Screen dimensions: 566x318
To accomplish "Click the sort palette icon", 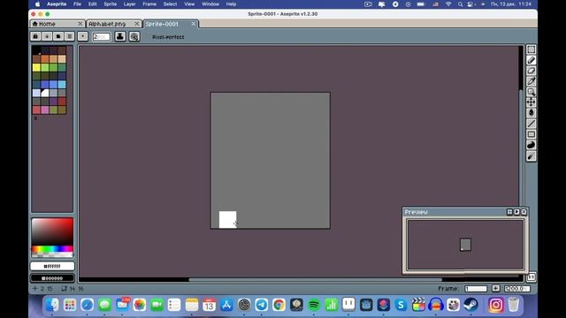I will point(47,36).
